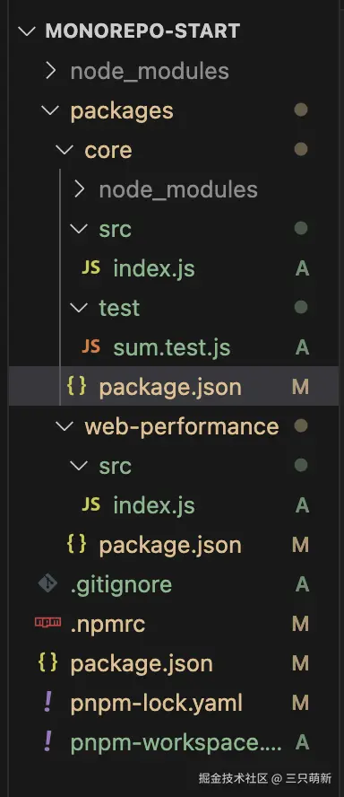Select the core folder name
The width and height of the screenshot is (344, 797).
pos(108,151)
